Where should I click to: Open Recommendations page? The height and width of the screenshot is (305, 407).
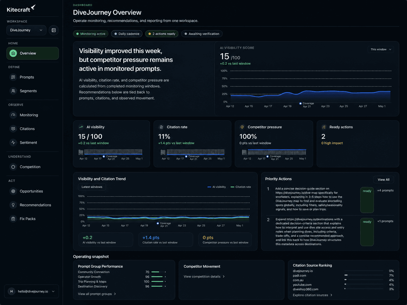[33, 205]
